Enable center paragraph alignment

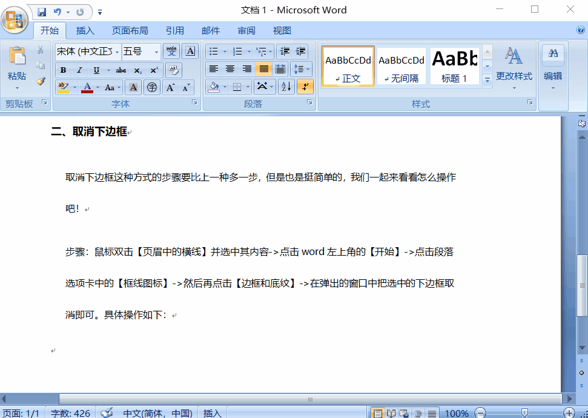point(231,68)
